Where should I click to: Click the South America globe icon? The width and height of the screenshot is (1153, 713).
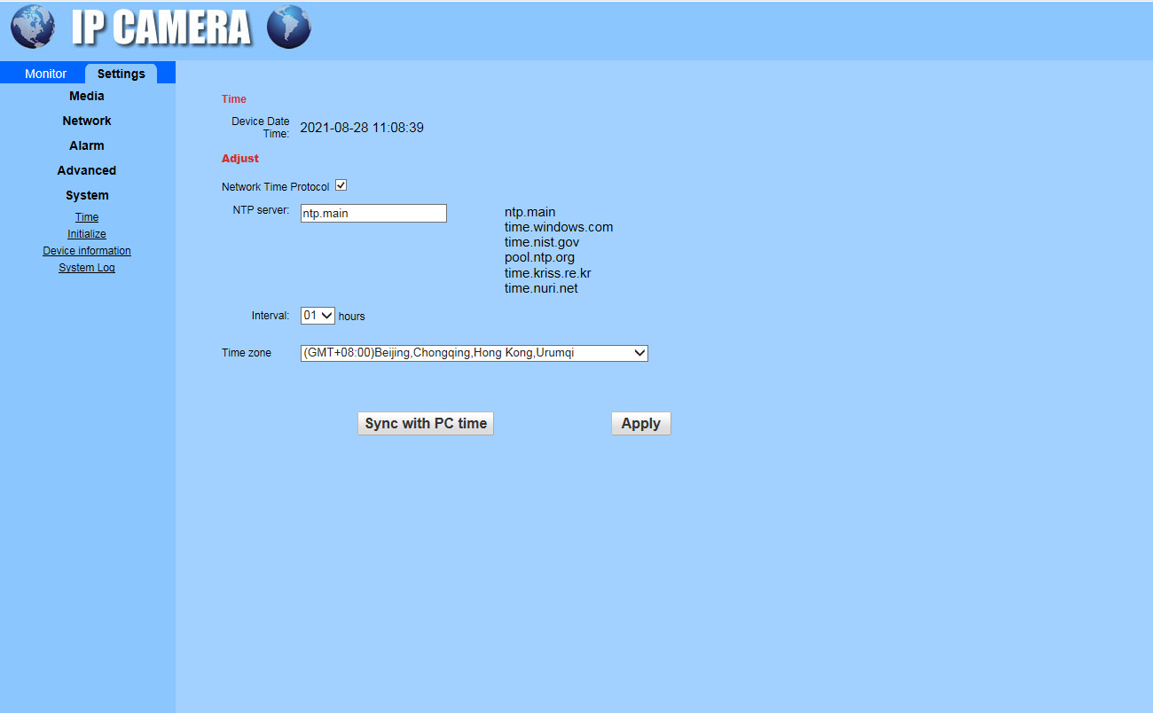(x=288, y=27)
